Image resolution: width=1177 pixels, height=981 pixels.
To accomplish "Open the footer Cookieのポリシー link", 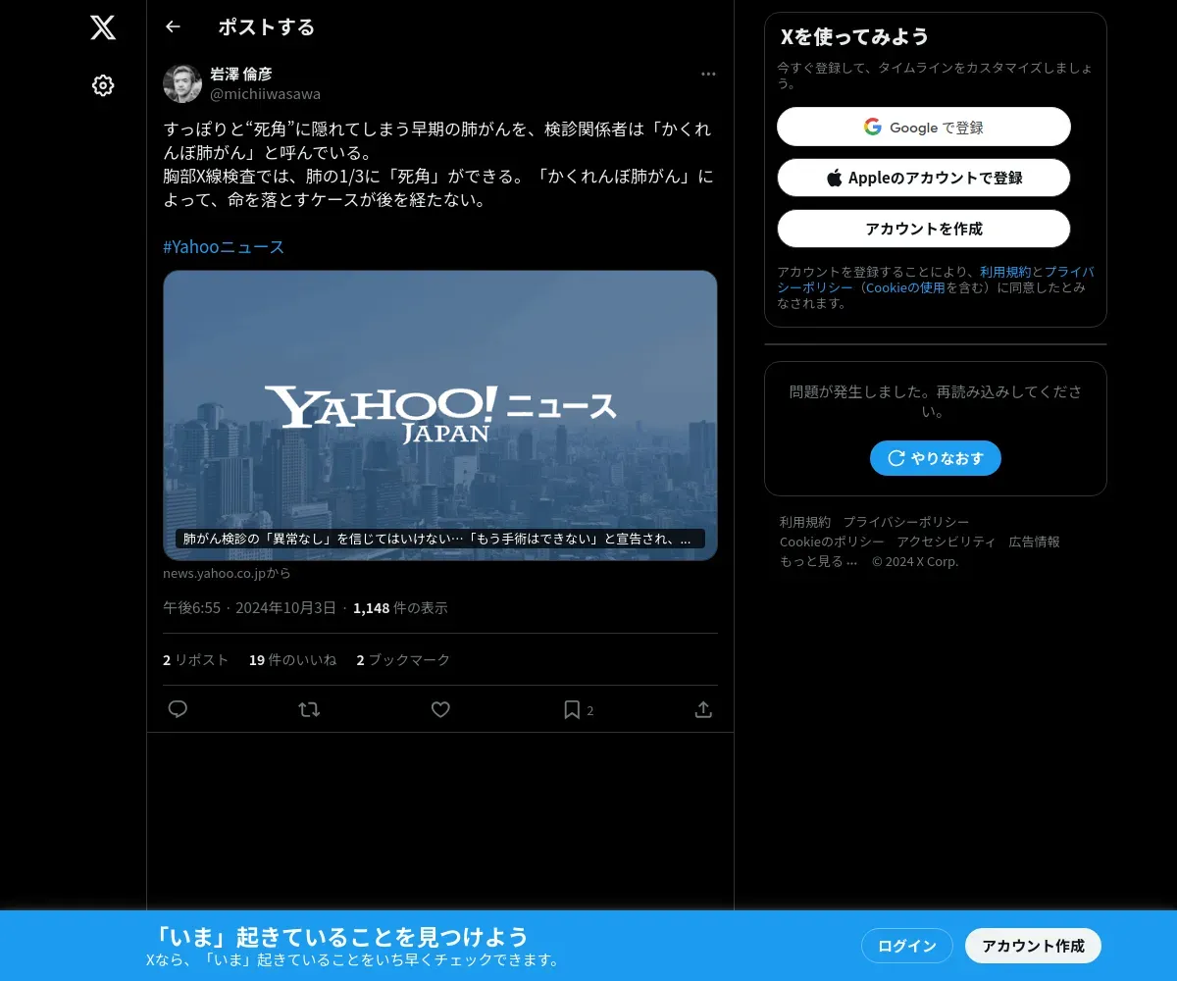I will (832, 542).
